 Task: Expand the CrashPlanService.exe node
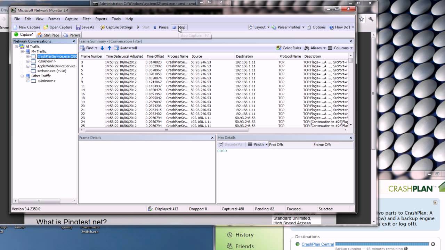click(x=28, y=56)
